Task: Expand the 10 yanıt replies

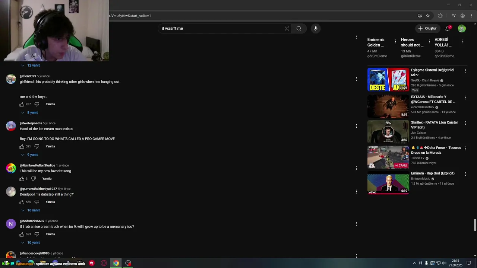Action: (31, 242)
